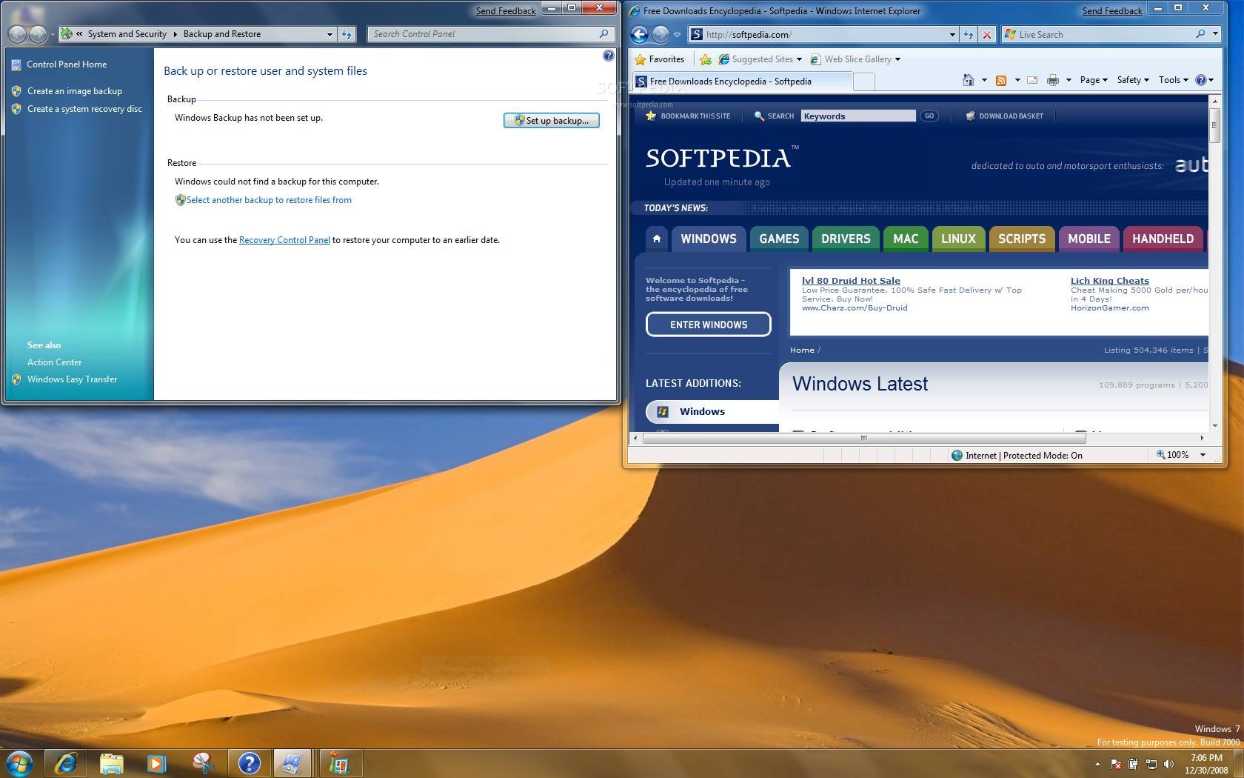This screenshot has width=1244, height=778.
Task: Click the Control Panel back arrow button
Action: pyautogui.click(x=17, y=34)
